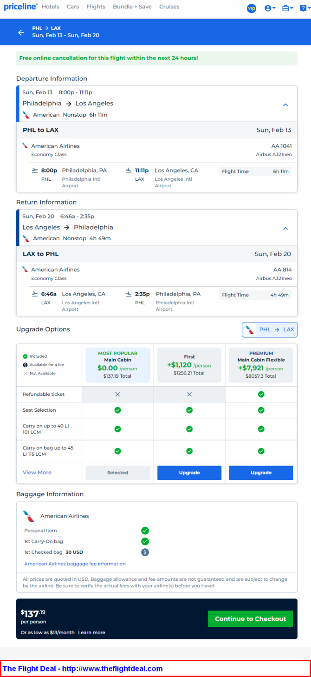Open the help question mark icon
The image size is (311, 677).
[304, 8]
